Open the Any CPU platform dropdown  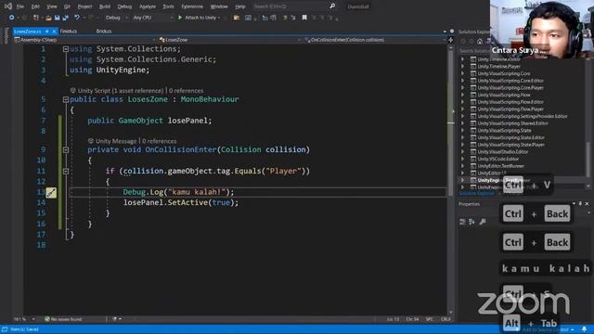152,18
